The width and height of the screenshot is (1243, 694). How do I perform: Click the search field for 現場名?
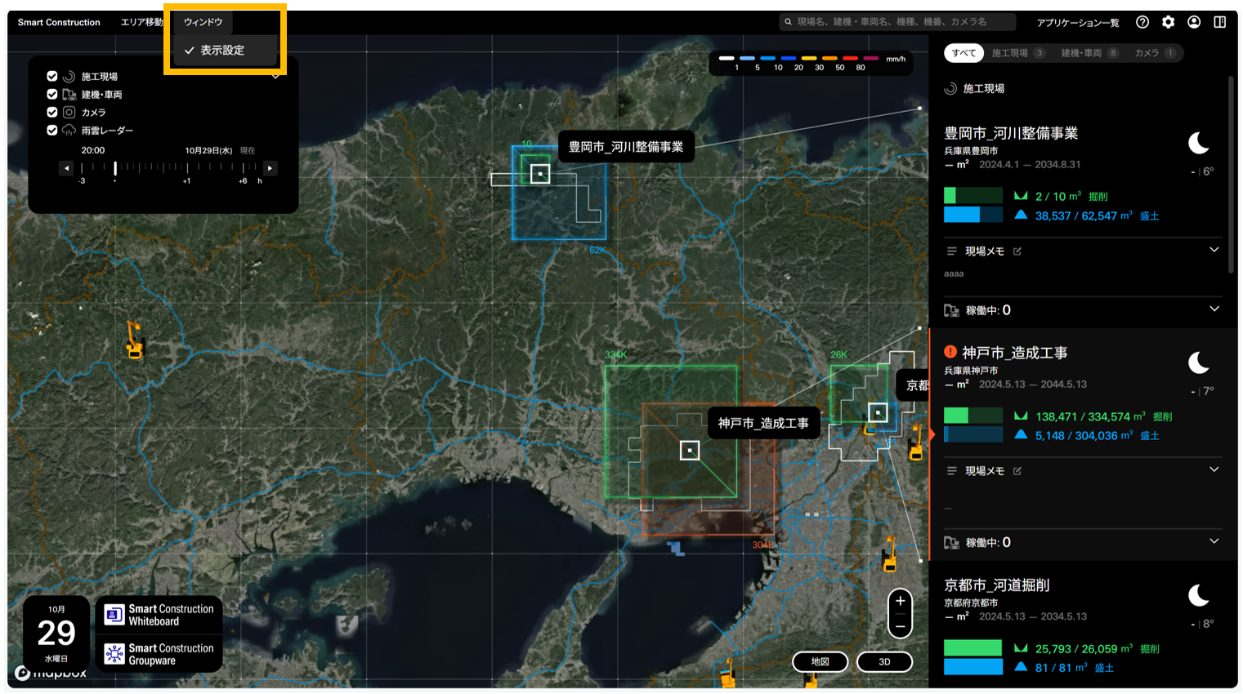coord(897,22)
